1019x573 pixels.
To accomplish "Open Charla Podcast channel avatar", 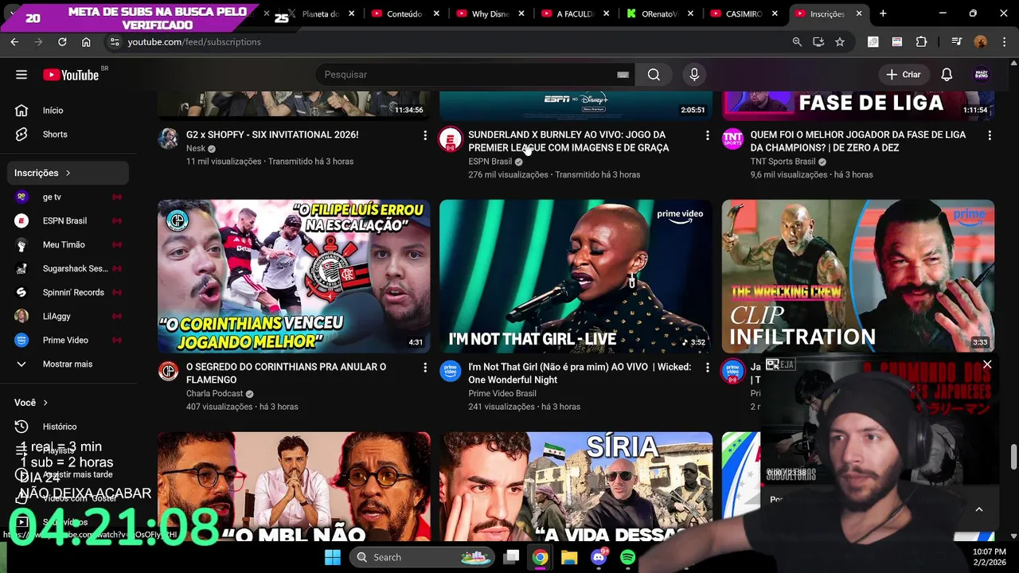I will point(168,371).
